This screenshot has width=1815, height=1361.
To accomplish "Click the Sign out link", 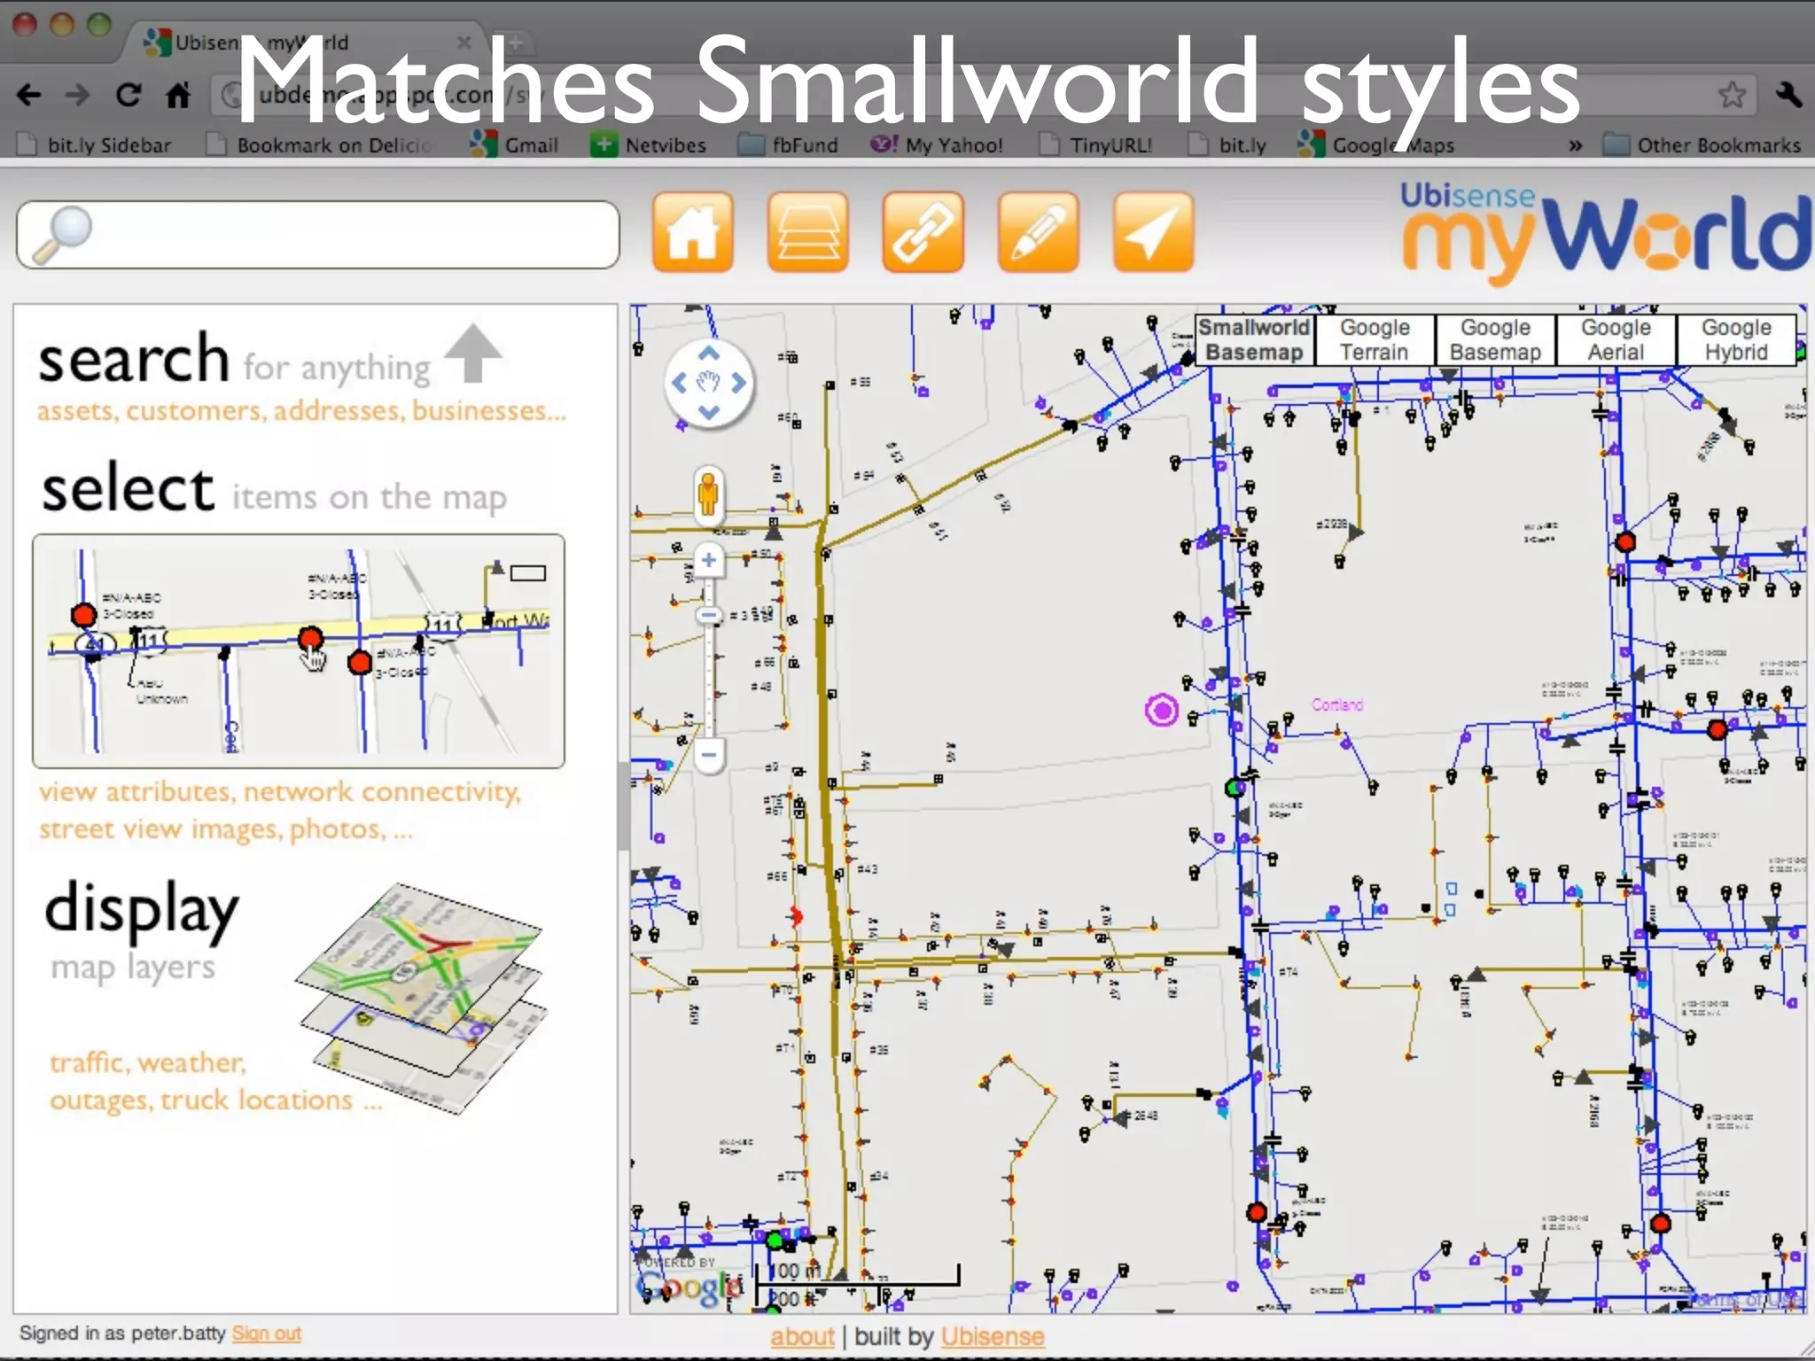I will coord(267,1333).
